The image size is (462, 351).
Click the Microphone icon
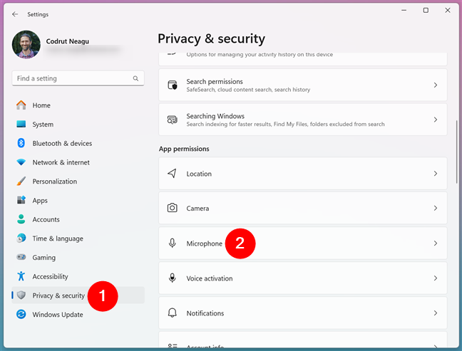[x=173, y=243]
